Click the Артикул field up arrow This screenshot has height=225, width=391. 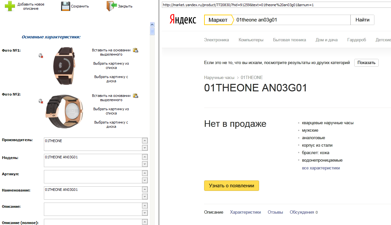[145, 173]
